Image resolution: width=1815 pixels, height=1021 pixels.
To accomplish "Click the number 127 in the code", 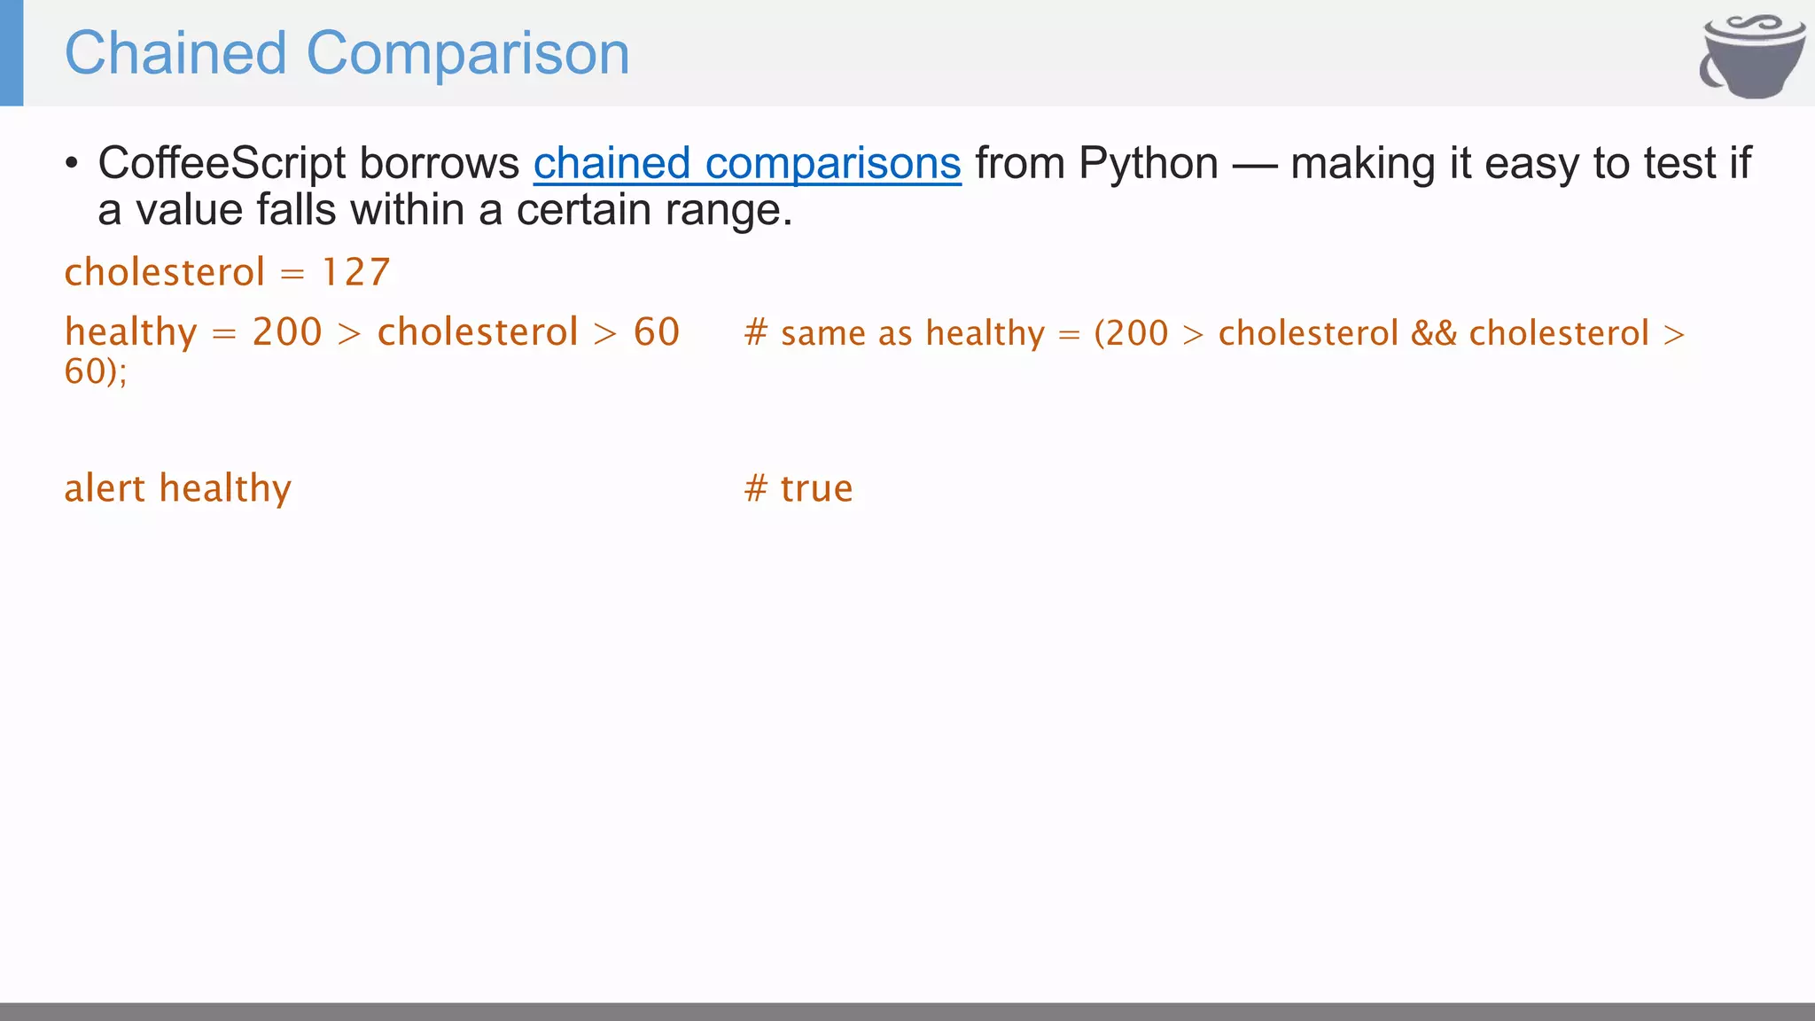I will [x=355, y=272].
